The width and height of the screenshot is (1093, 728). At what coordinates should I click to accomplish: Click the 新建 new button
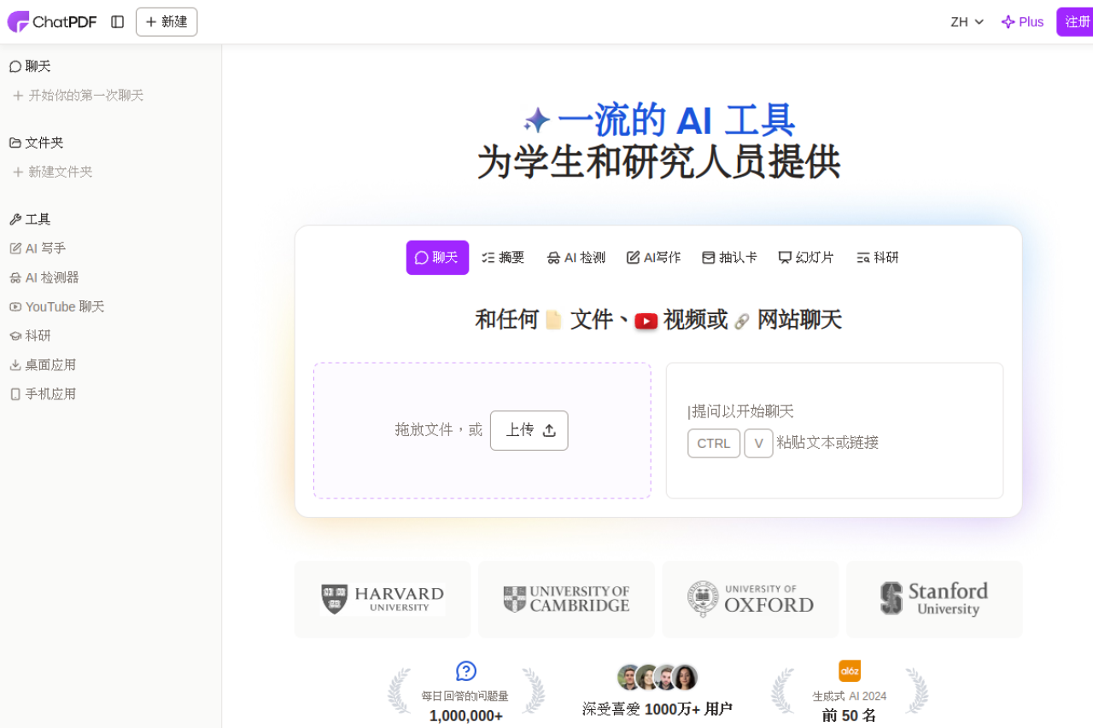[167, 22]
